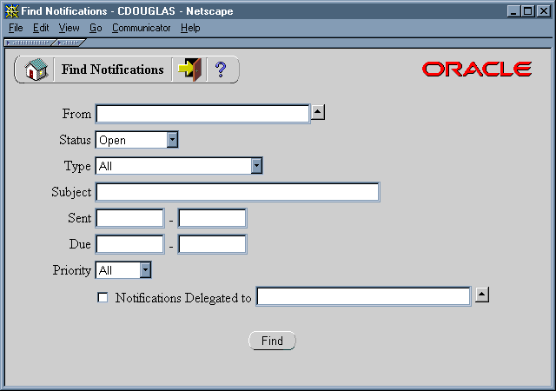Open the Go menu
Viewport: 556px width, 391px height.
96,28
